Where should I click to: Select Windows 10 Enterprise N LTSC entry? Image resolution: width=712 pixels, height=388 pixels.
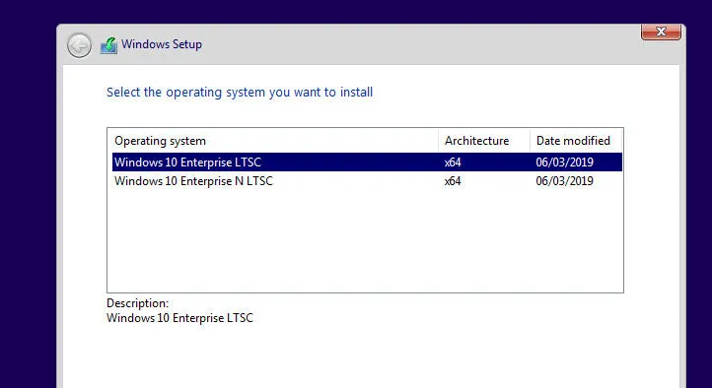coord(367,181)
